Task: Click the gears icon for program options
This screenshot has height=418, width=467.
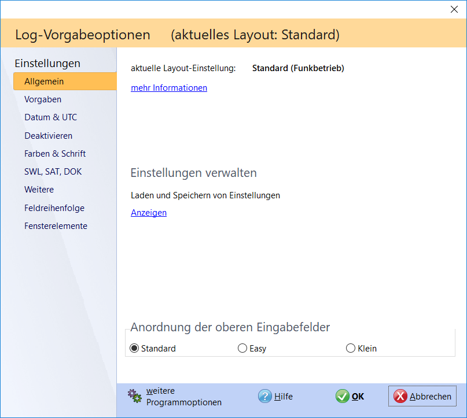Action: (135, 396)
